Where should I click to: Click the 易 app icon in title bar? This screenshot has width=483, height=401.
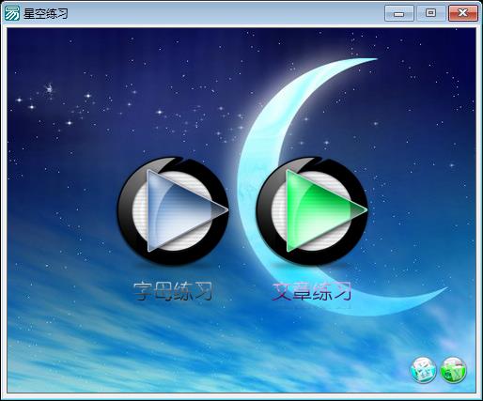[12, 13]
